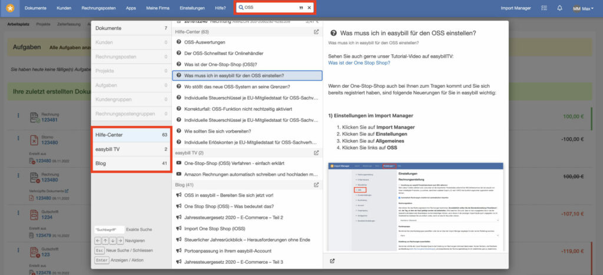Open three-dot menu for Storno 123480
The width and height of the screenshot is (603, 275).
[18, 138]
